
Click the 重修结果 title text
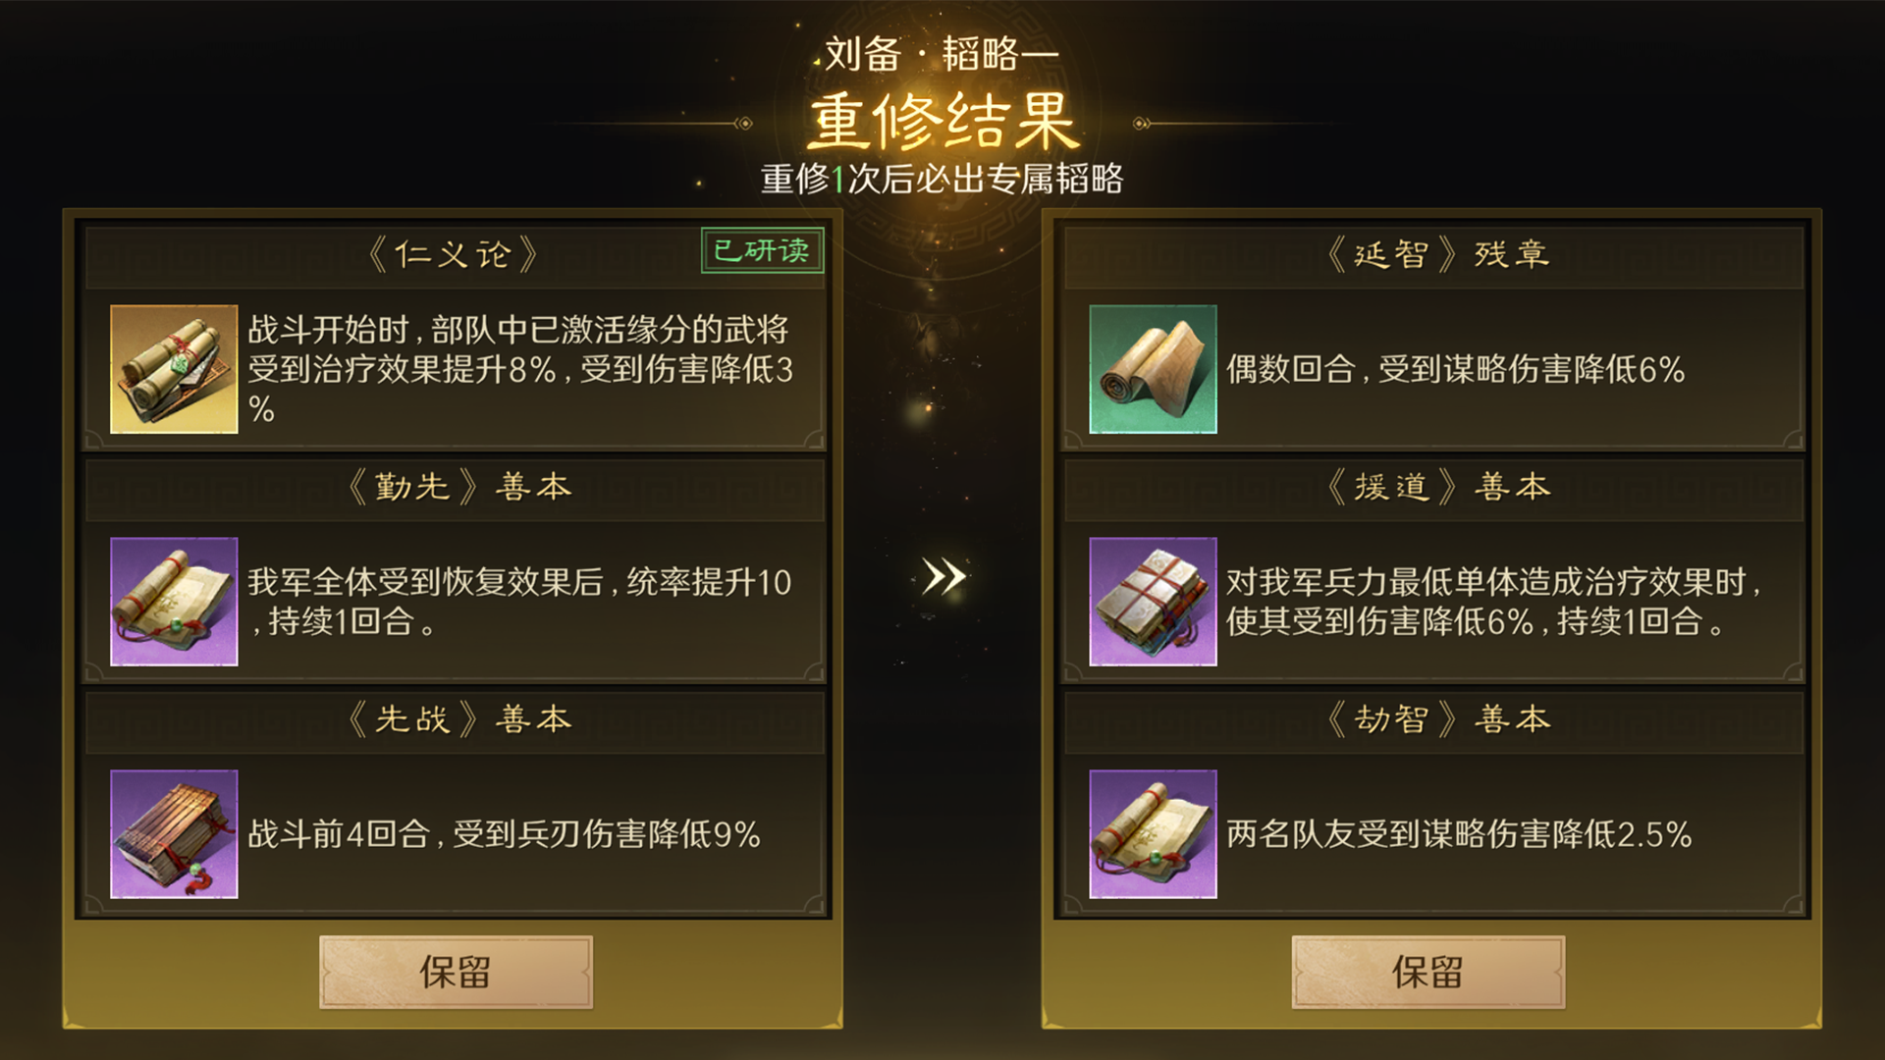click(x=942, y=122)
